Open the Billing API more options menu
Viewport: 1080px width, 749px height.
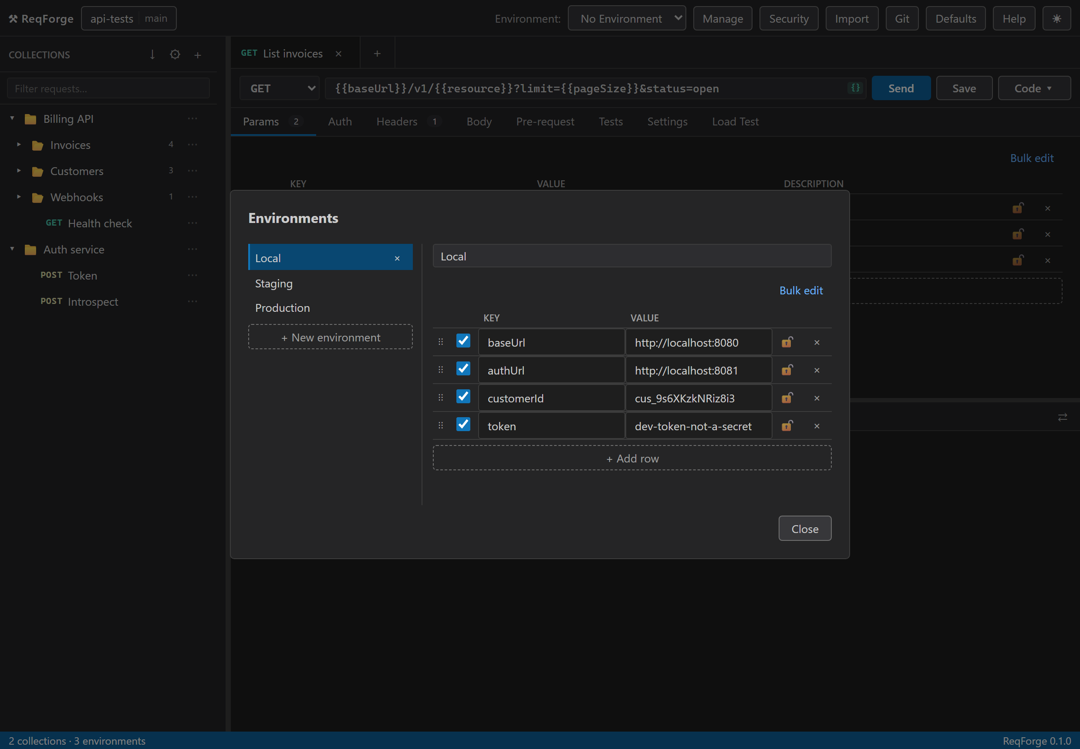click(192, 119)
